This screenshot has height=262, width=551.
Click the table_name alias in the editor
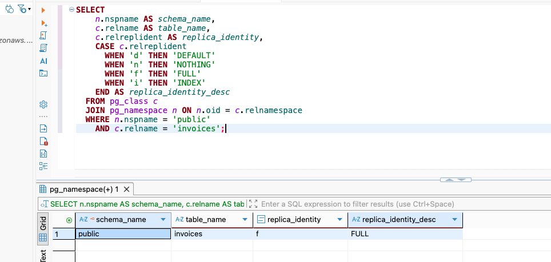(182, 29)
